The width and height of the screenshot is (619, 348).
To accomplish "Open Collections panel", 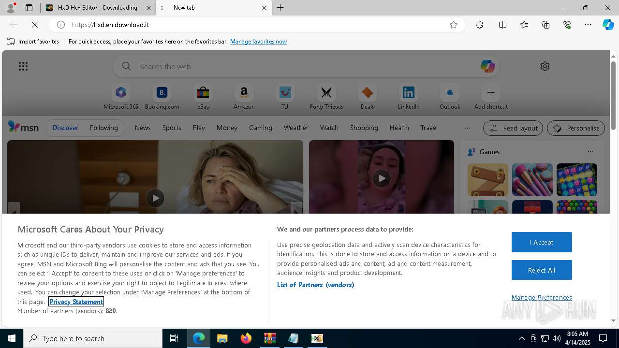I will click(x=545, y=25).
